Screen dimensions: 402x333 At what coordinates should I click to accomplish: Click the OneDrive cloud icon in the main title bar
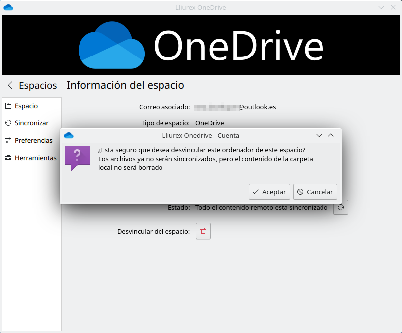tap(8, 7)
